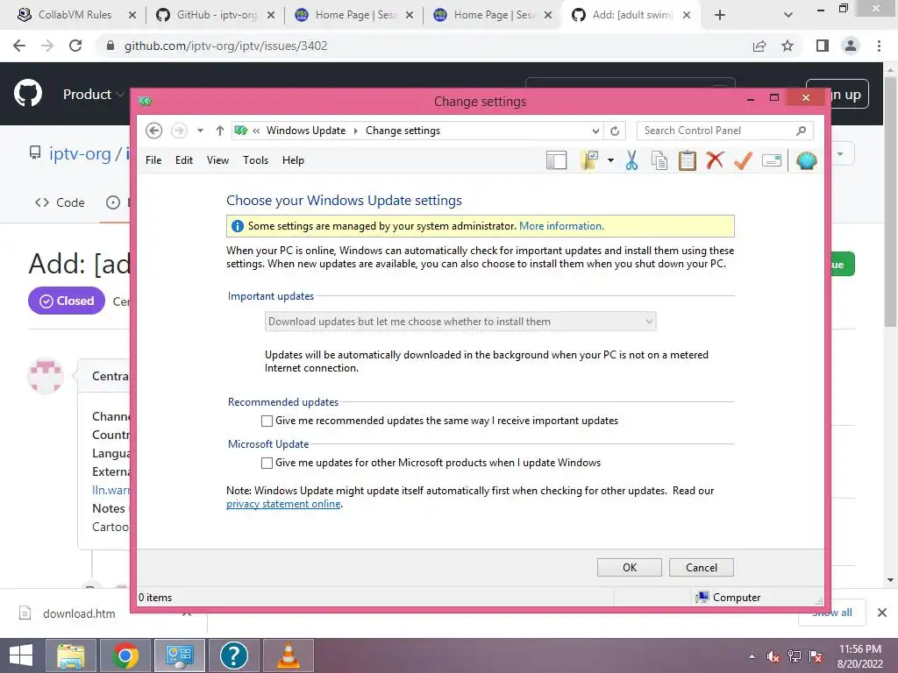Viewport: 898px width, 673px height.
Task: Reload the GitHub page
Action: [x=75, y=46]
